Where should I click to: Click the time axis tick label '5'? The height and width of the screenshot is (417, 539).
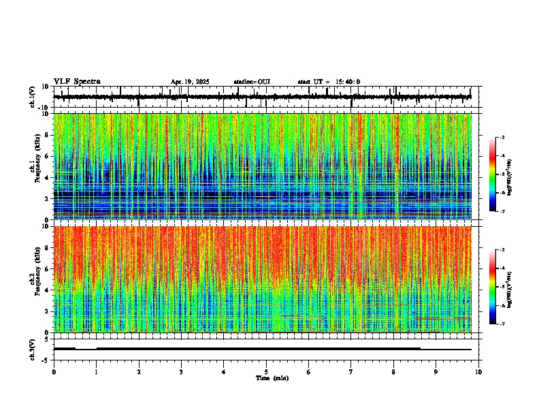(266, 372)
